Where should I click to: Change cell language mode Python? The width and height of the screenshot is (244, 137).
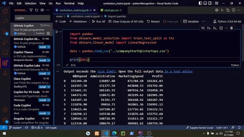(x=235, y=65)
